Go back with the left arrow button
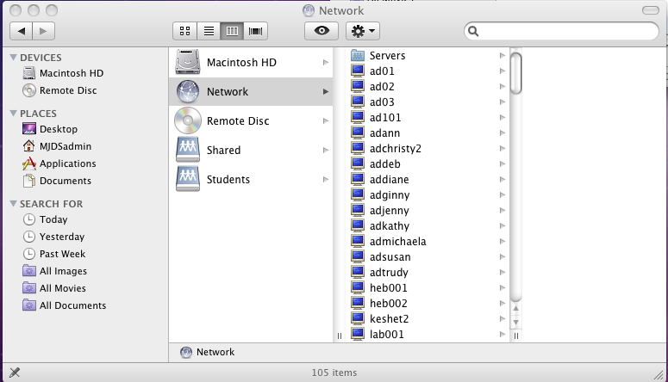The height and width of the screenshot is (382, 668). tap(21, 31)
